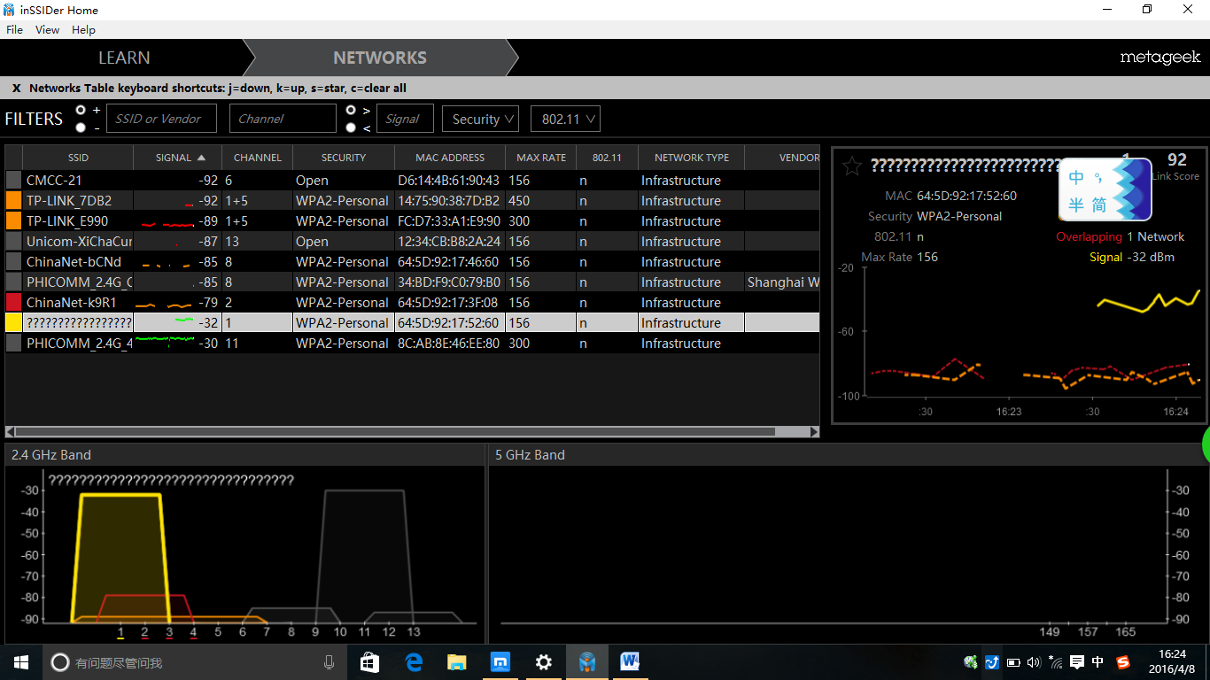Sort table by MAC ADDRESS column
Image resolution: width=1210 pixels, height=680 pixels.
coord(450,158)
